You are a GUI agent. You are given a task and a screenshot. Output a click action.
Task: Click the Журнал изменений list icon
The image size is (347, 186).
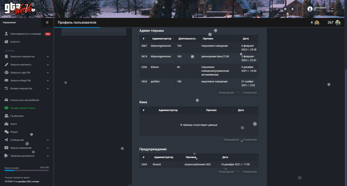pos(6,148)
